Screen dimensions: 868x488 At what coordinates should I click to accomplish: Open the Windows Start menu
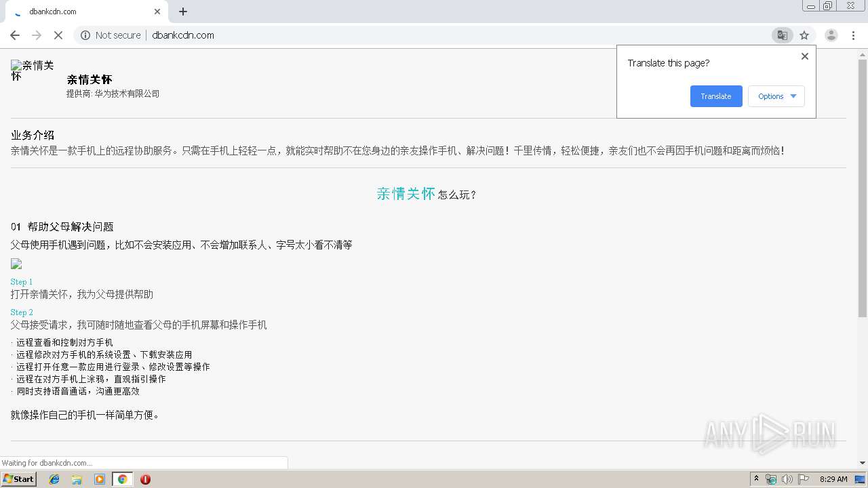(x=18, y=479)
